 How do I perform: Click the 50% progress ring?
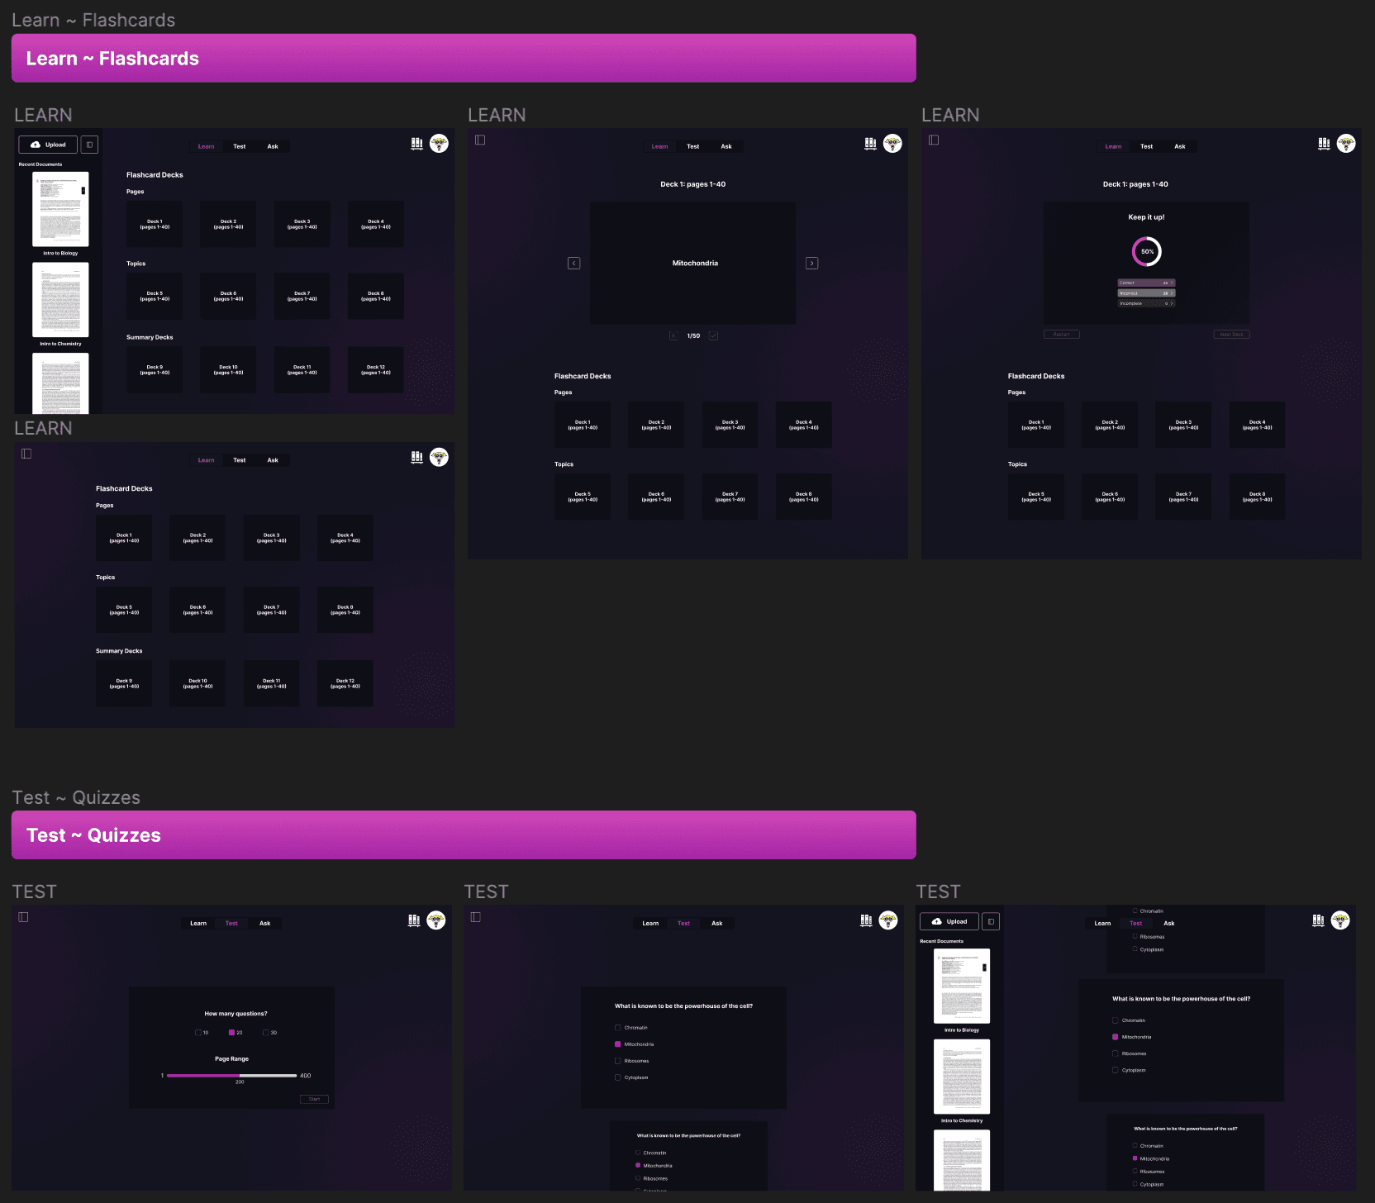(1147, 251)
